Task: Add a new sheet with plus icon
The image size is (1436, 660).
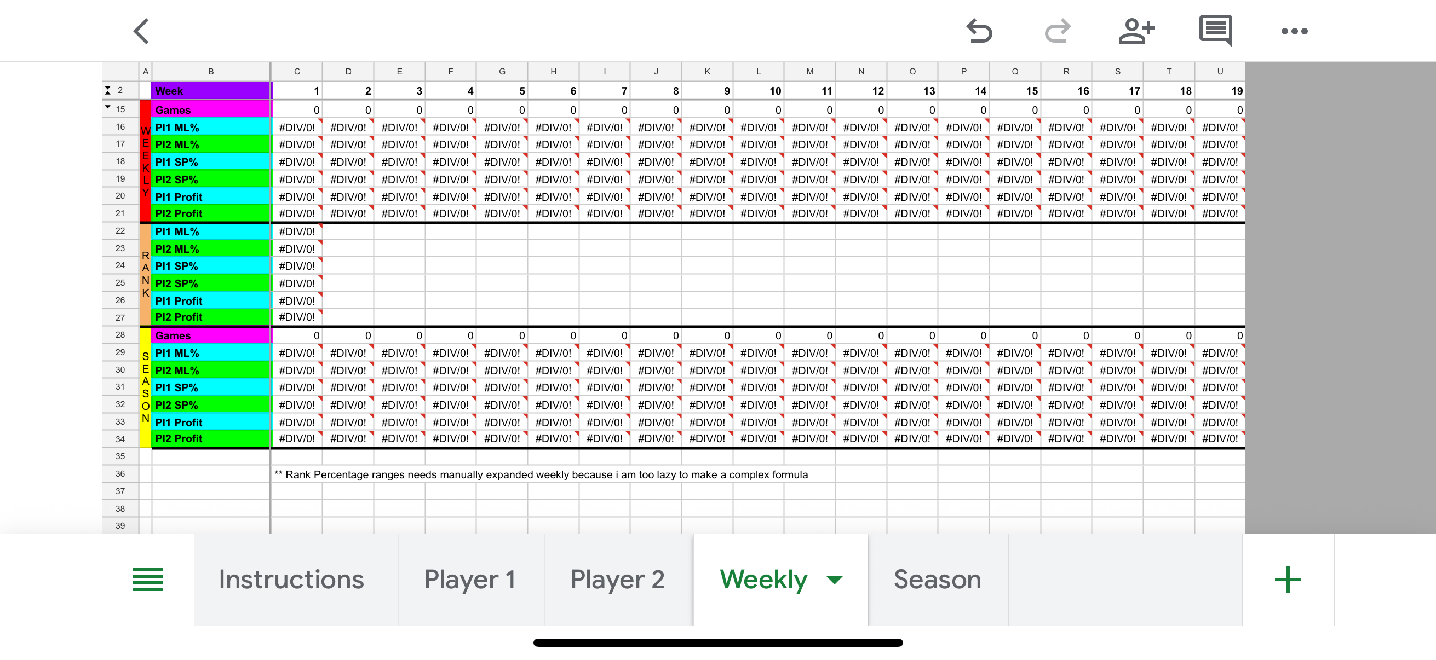Action: pos(1288,579)
